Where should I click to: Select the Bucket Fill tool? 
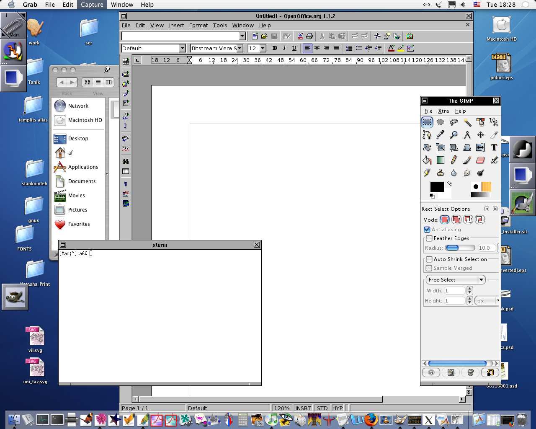point(427,160)
